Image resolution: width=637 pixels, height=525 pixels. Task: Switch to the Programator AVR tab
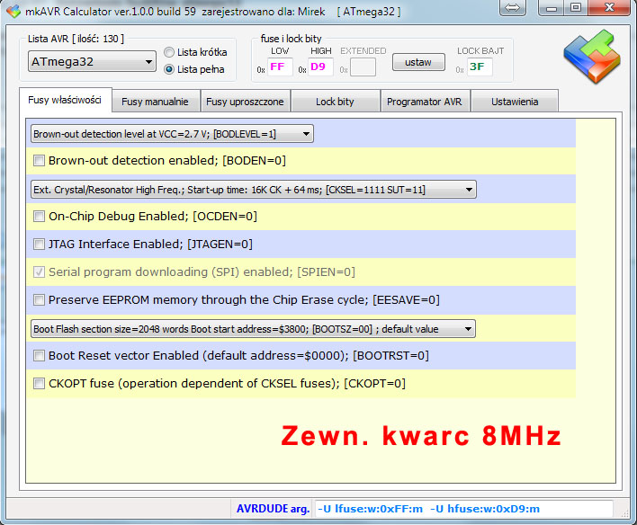pyautogui.click(x=425, y=102)
